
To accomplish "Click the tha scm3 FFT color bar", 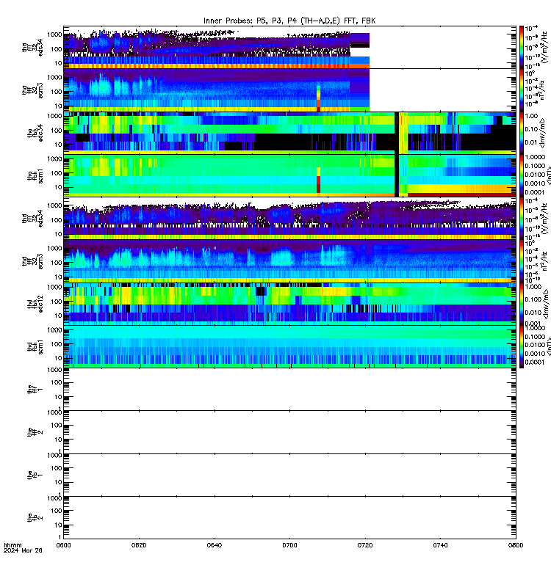I will pos(522,90).
